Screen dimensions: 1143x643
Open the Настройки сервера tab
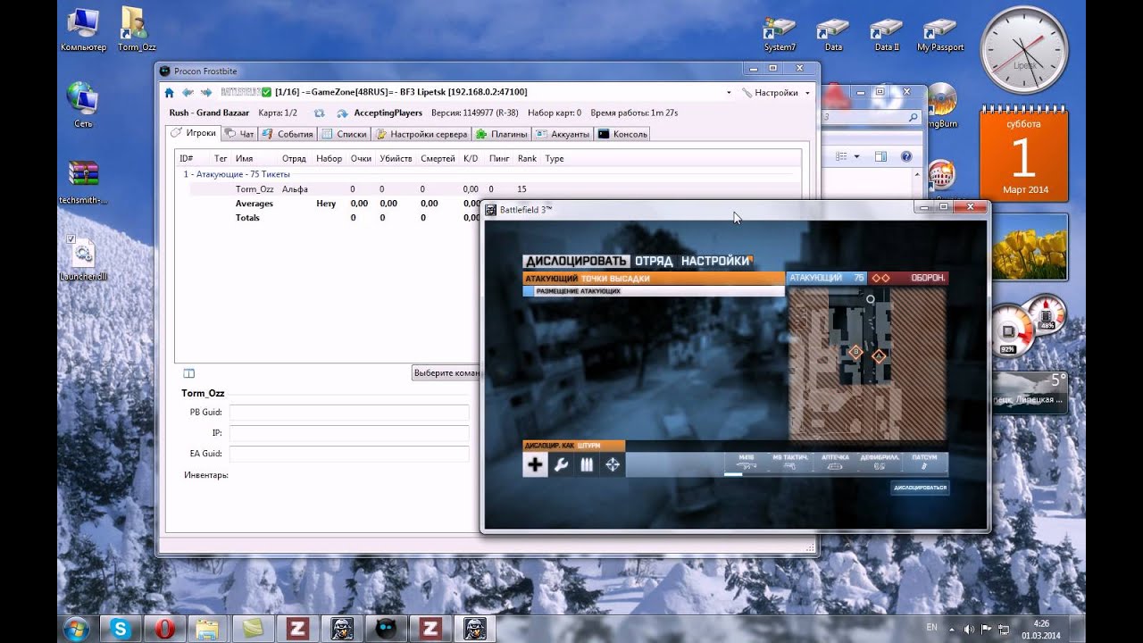click(421, 134)
